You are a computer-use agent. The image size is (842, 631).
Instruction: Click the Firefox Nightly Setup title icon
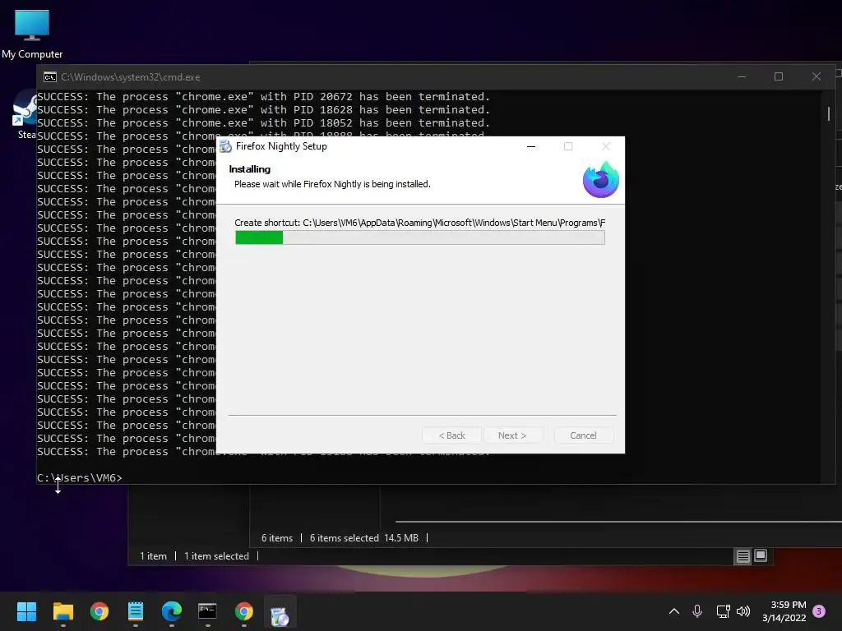click(x=225, y=146)
